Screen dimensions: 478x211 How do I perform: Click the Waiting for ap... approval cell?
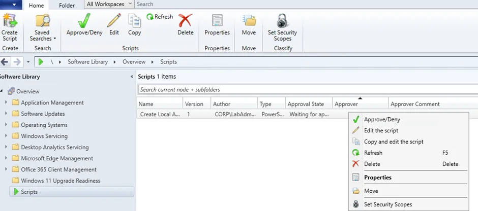click(309, 115)
